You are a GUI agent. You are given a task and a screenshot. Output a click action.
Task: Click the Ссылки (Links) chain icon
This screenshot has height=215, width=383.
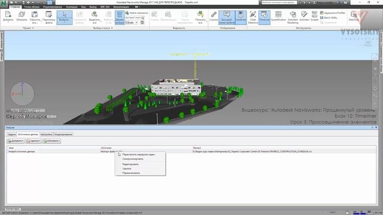click(x=214, y=17)
